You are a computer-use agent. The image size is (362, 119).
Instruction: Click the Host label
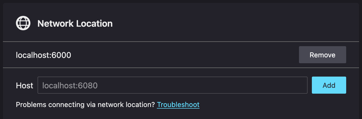tap(24, 85)
